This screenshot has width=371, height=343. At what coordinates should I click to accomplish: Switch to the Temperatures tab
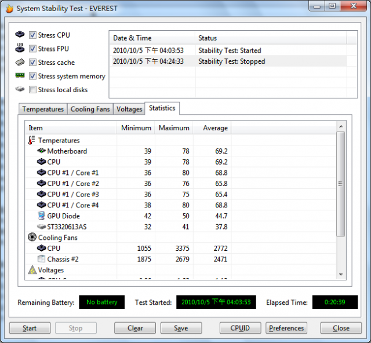point(43,109)
